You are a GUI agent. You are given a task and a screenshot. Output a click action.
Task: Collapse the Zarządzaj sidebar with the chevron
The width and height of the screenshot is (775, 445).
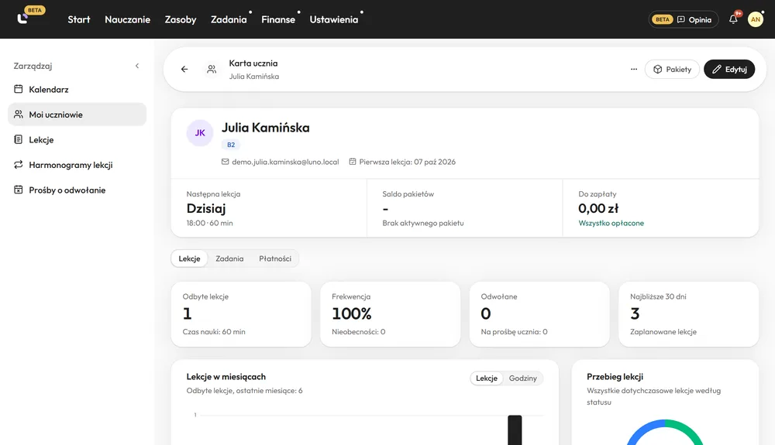pyautogui.click(x=137, y=66)
